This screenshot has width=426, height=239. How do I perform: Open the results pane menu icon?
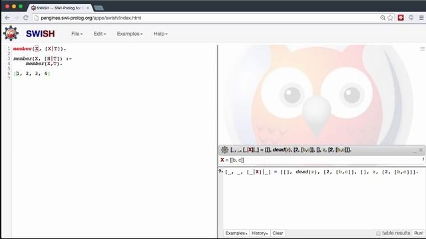point(423,49)
